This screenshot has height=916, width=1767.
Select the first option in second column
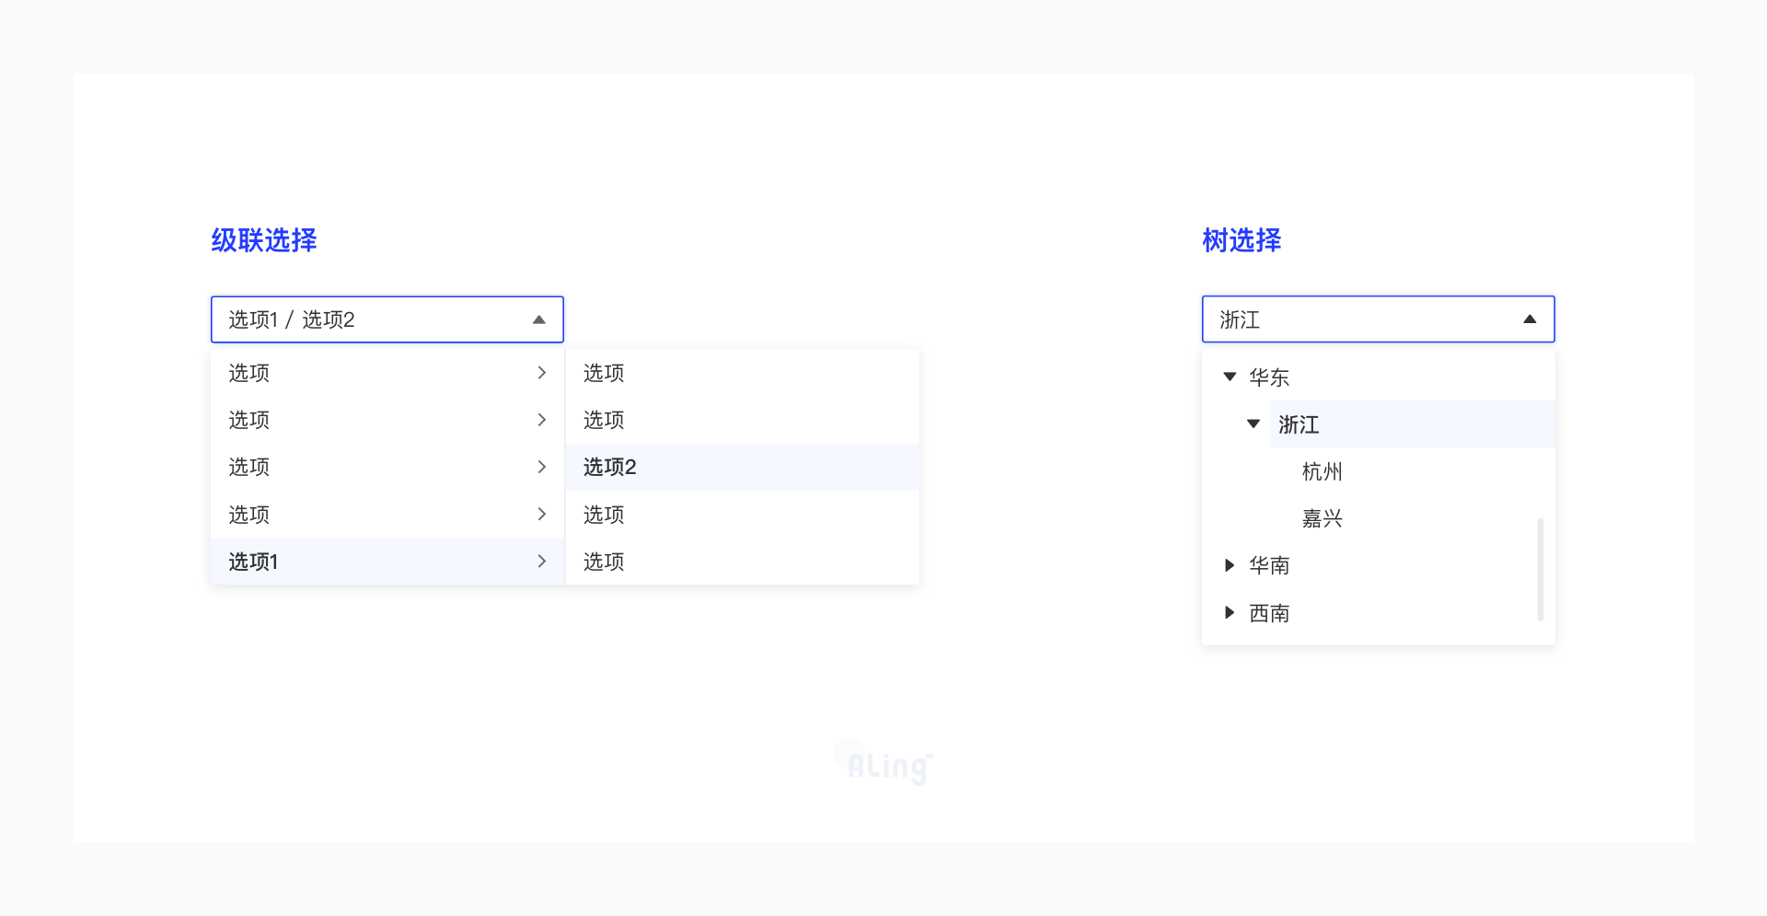(x=604, y=373)
